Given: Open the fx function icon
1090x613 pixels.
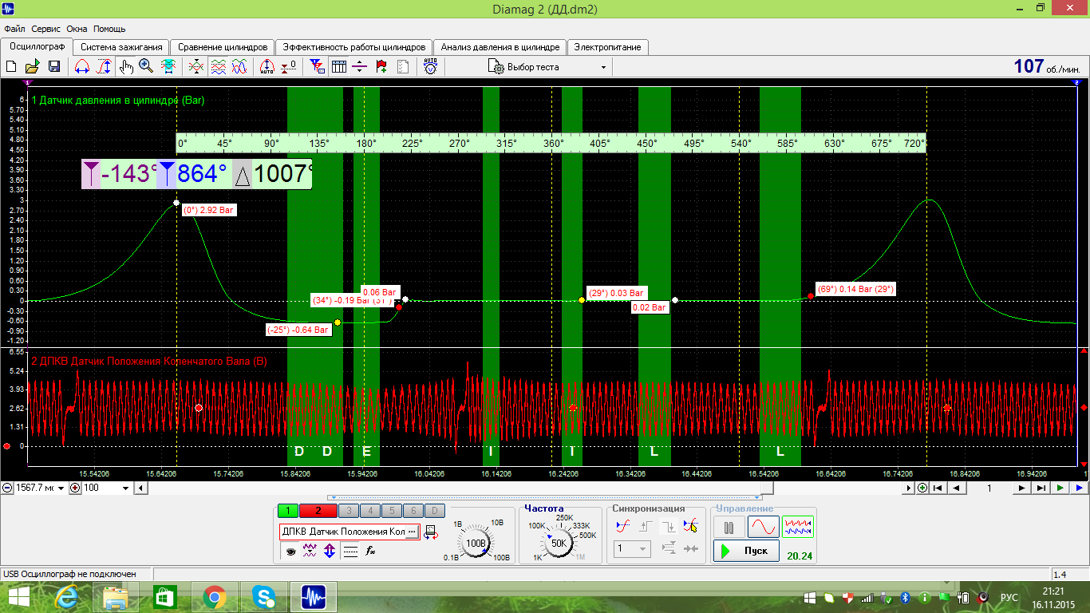Looking at the screenshot, I should pos(370,551).
